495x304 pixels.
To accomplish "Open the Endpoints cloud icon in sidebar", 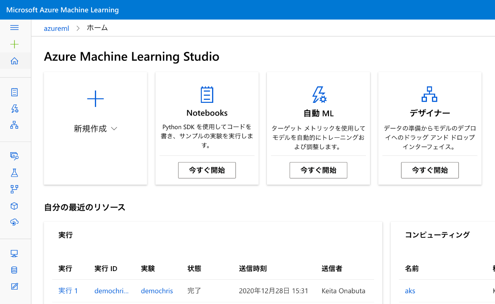I will 14,222.
